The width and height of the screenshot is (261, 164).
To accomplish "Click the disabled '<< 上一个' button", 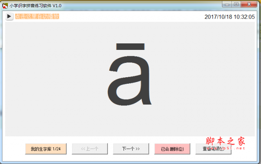I will point(90,149).
